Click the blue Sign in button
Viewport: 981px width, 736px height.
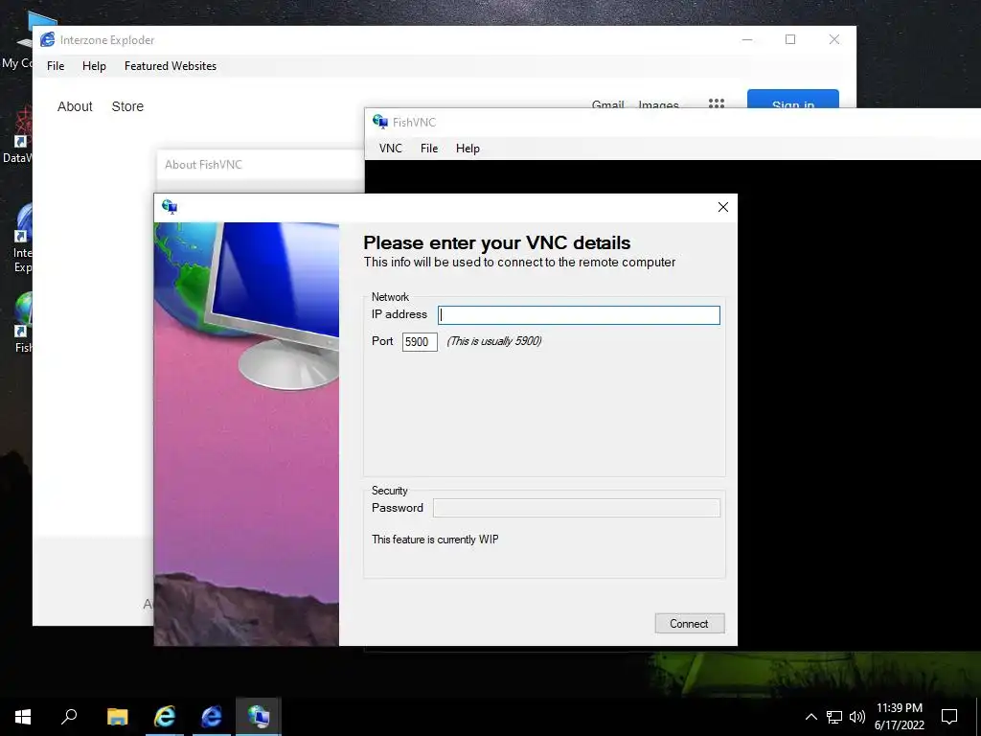click(792, 99)
